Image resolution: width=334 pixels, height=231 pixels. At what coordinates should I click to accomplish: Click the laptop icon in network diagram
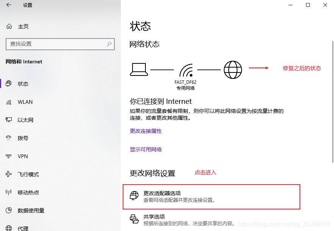(139, 69)
